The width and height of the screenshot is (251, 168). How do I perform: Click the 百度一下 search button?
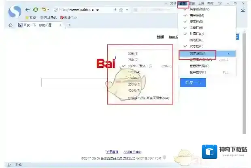[193, 83]
